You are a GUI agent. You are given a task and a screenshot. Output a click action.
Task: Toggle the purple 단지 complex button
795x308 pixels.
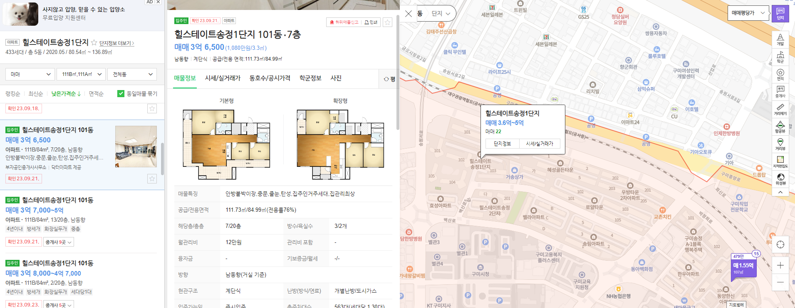tap(780, 14)
